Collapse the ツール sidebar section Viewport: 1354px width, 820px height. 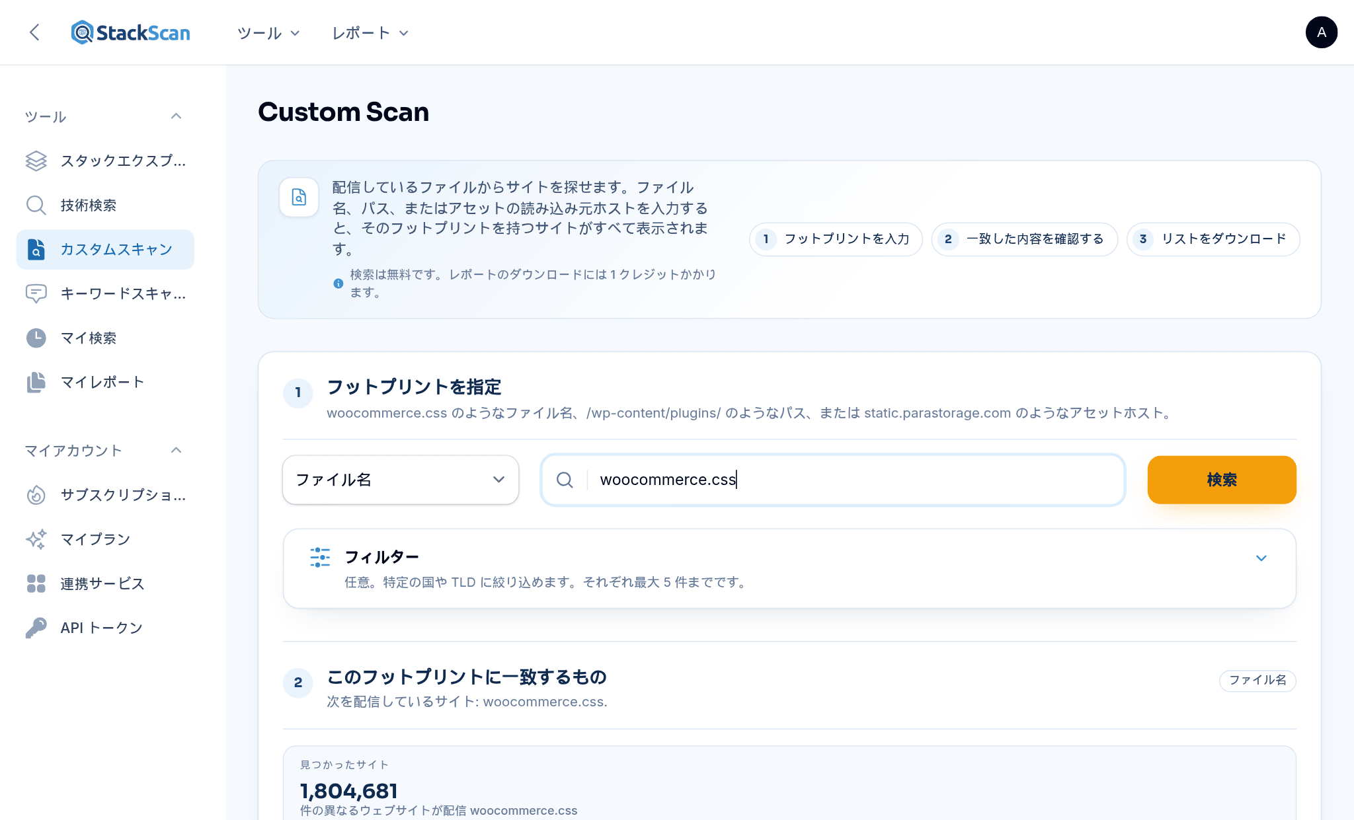(176, 116)
